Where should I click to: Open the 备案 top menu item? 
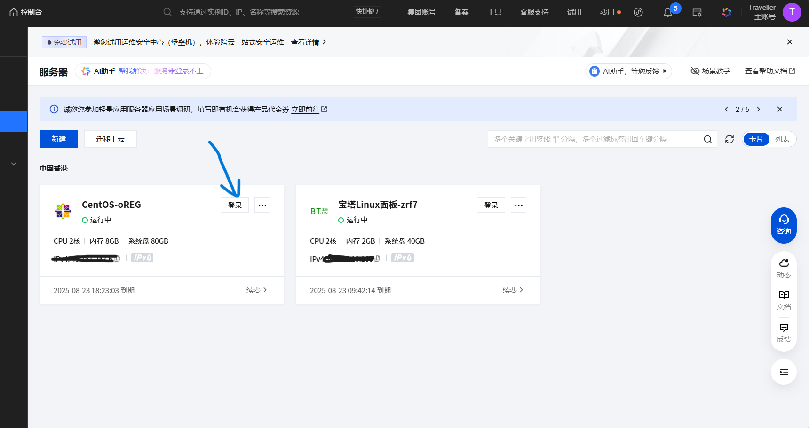[x=461, y=12]
